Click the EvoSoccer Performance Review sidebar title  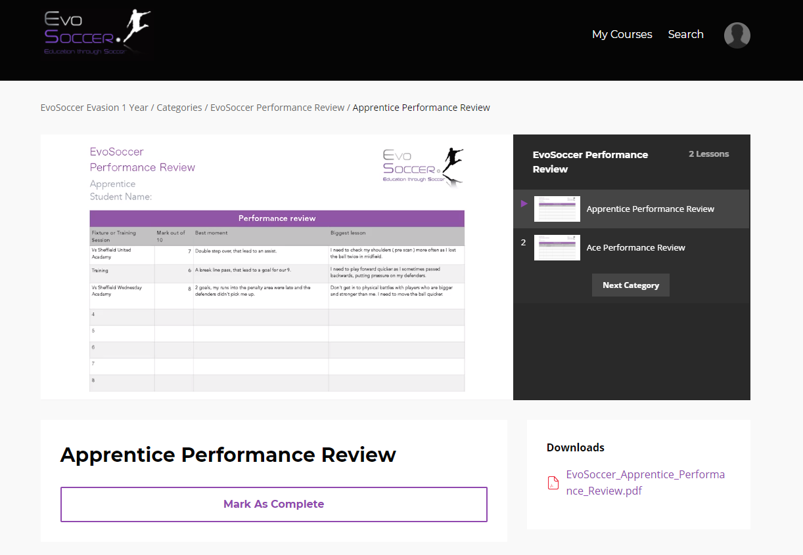(590, 162)
